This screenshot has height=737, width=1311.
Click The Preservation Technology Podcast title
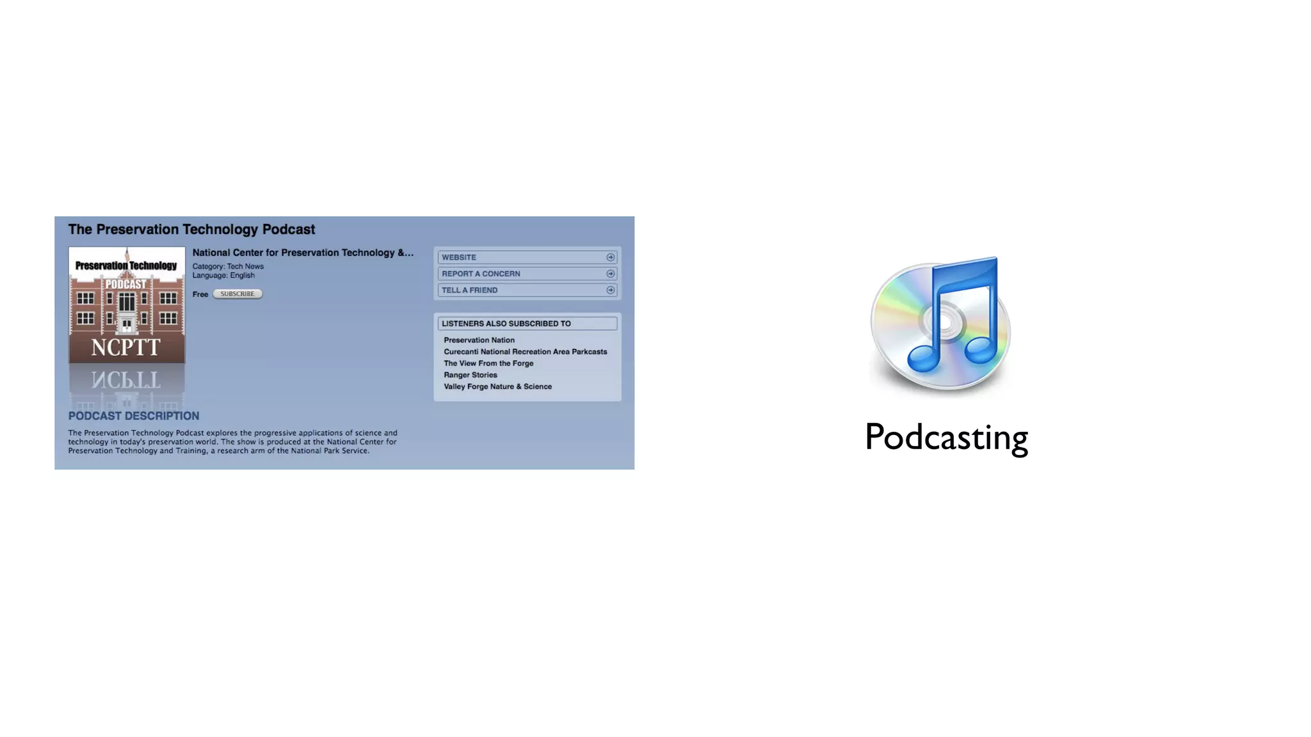point(191,230)
